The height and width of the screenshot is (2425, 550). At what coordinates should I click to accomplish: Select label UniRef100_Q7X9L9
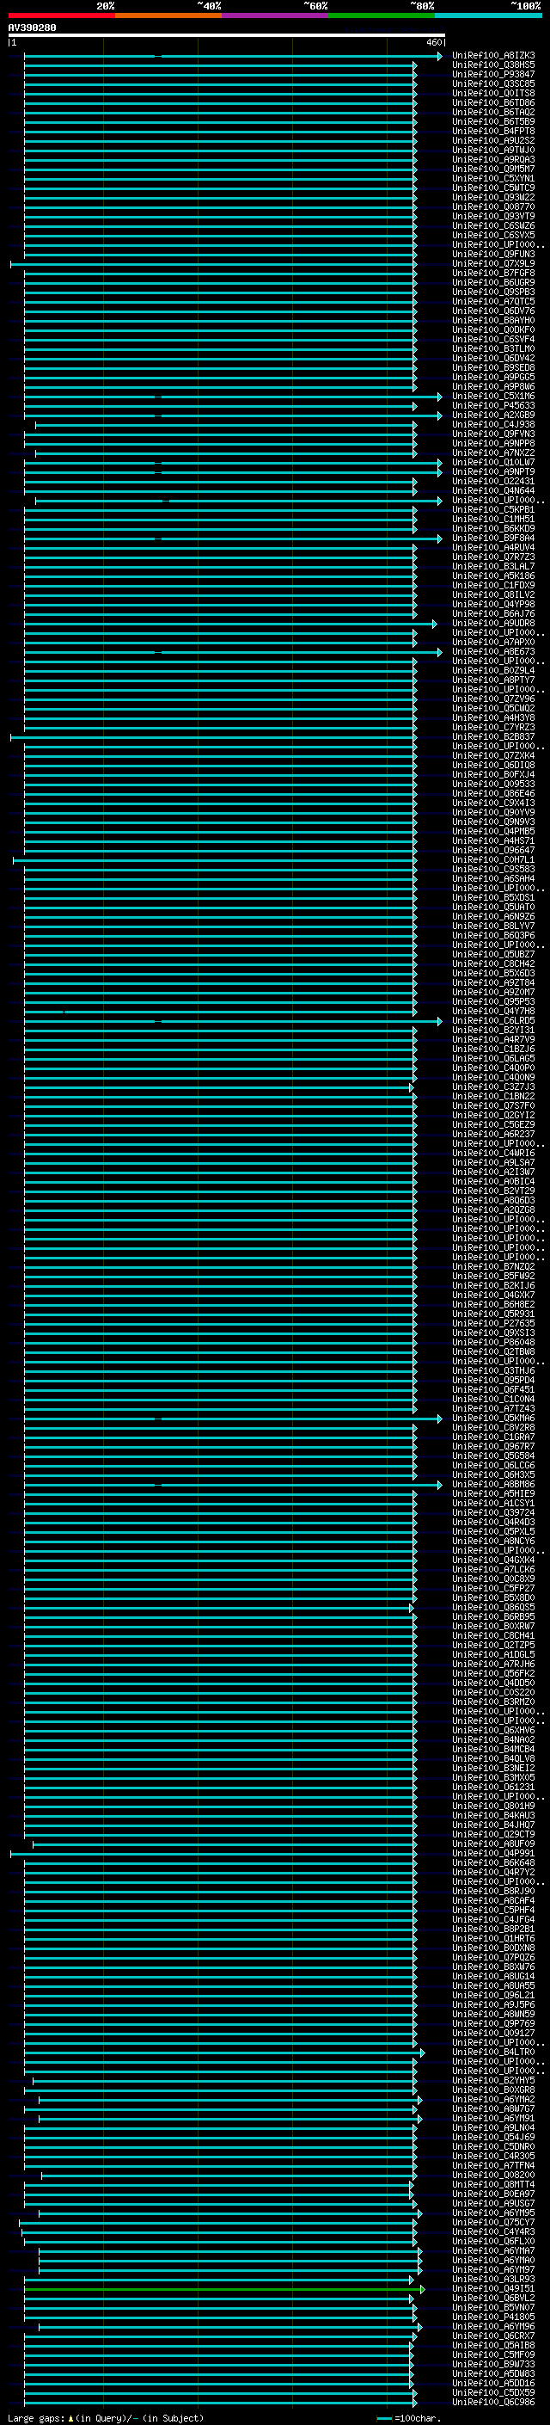(x=493, y=263)
